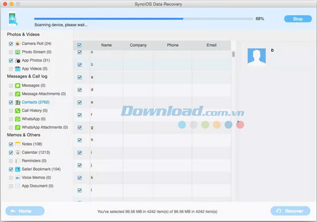Image resolution: width=317 pixels, height=222 pixels.
Task: Click the Call History (0) label
Action: 34,111
